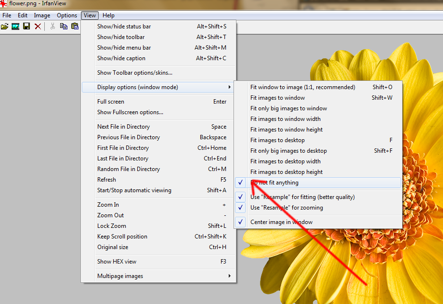Toggle 'Use Resample for zooming'
443x304 pixels.
(x=318, y=208)
